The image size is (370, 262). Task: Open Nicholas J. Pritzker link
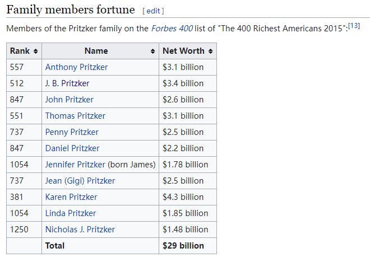[x=80, y=230]
